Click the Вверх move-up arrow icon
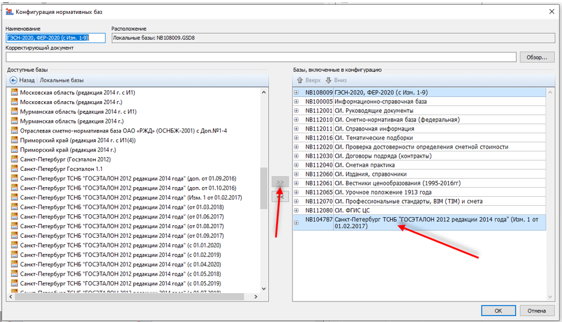 click(300, 80)
